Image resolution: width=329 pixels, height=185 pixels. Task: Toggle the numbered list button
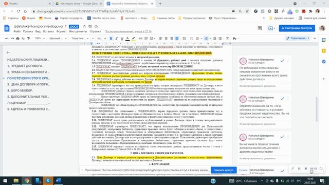tap(206, 39)
